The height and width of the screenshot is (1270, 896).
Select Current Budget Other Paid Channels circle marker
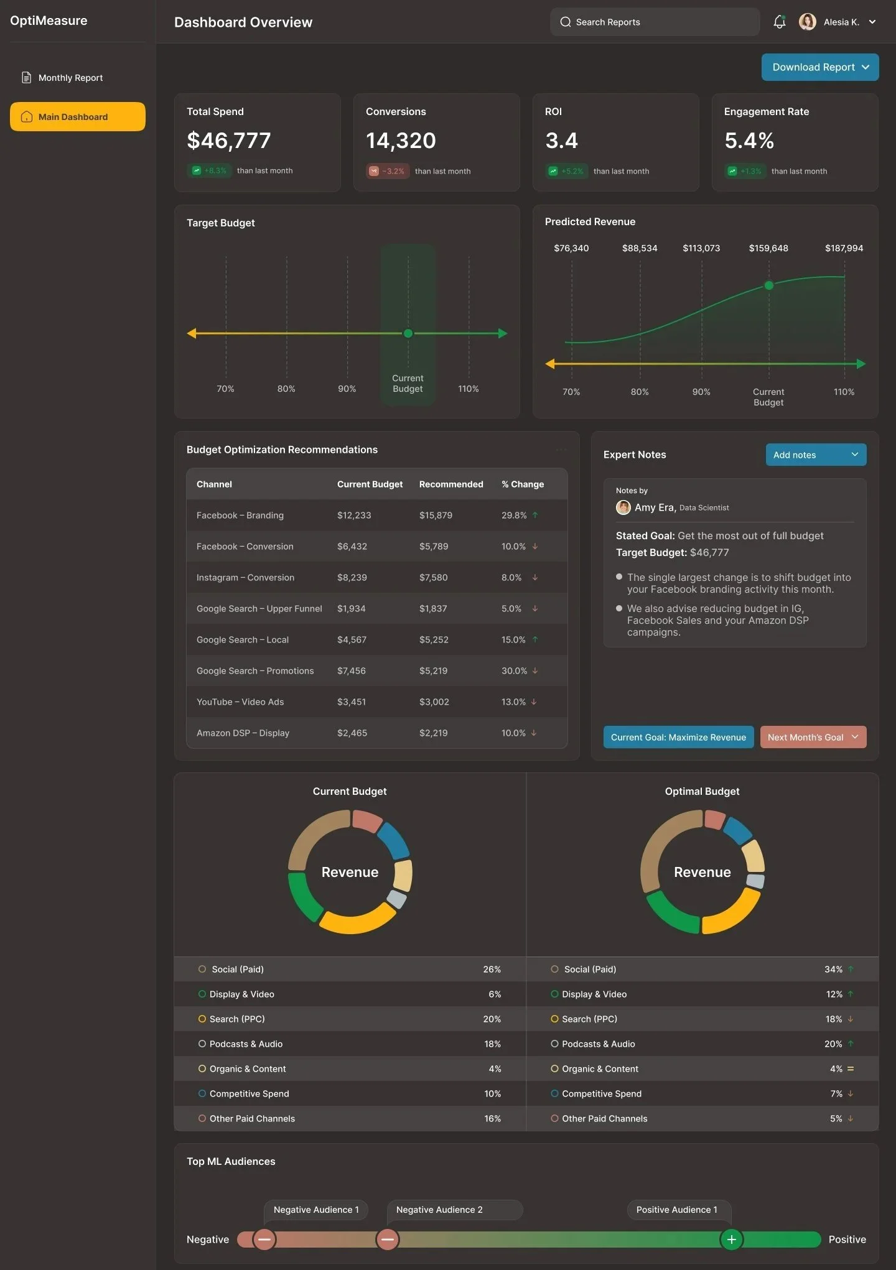pos(202,1118)
